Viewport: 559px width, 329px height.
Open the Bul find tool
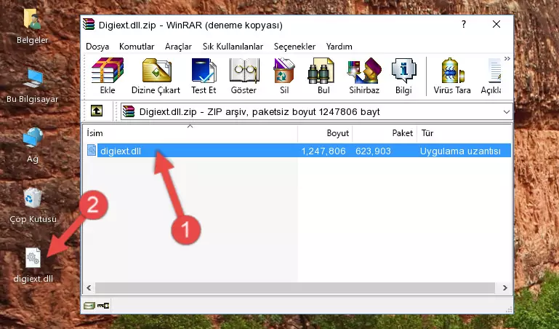click(x=323, y=76)
